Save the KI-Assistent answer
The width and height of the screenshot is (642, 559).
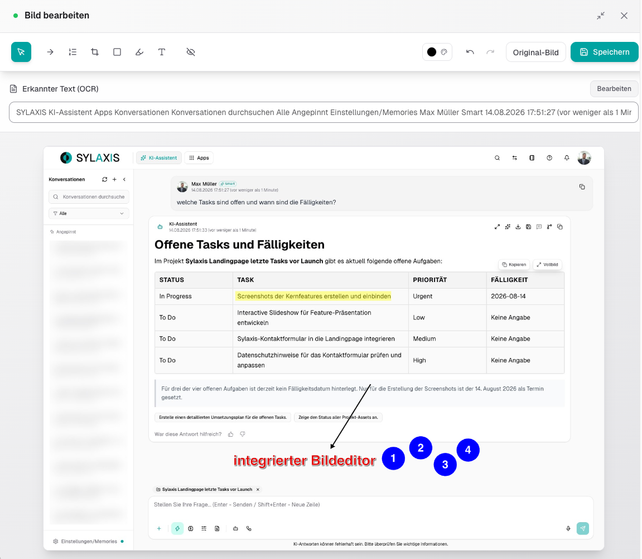point(529,227)
